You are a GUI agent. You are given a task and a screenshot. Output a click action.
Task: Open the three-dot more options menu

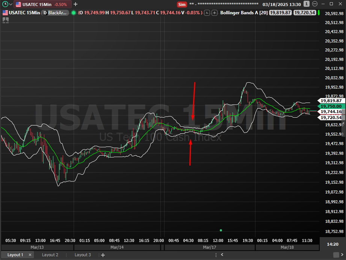(x=314, y=4)
